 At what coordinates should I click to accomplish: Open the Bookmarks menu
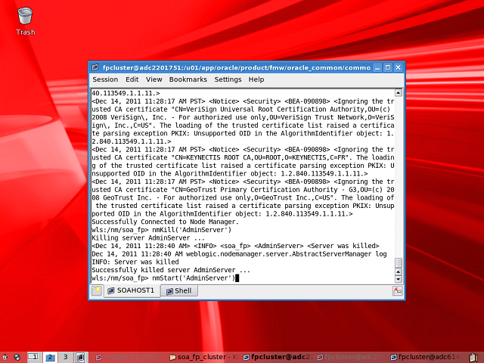[188, 79]
